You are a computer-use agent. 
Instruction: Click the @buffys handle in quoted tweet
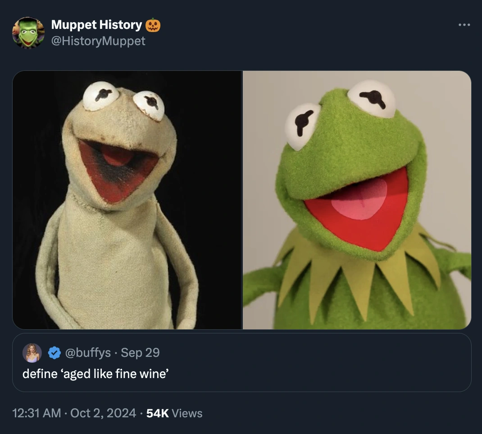click(88, 353)
